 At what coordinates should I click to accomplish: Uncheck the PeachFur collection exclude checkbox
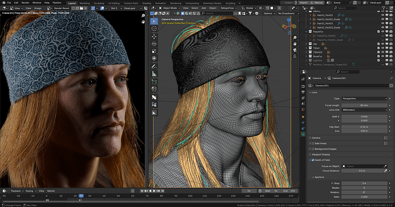[x=378, y=31]
